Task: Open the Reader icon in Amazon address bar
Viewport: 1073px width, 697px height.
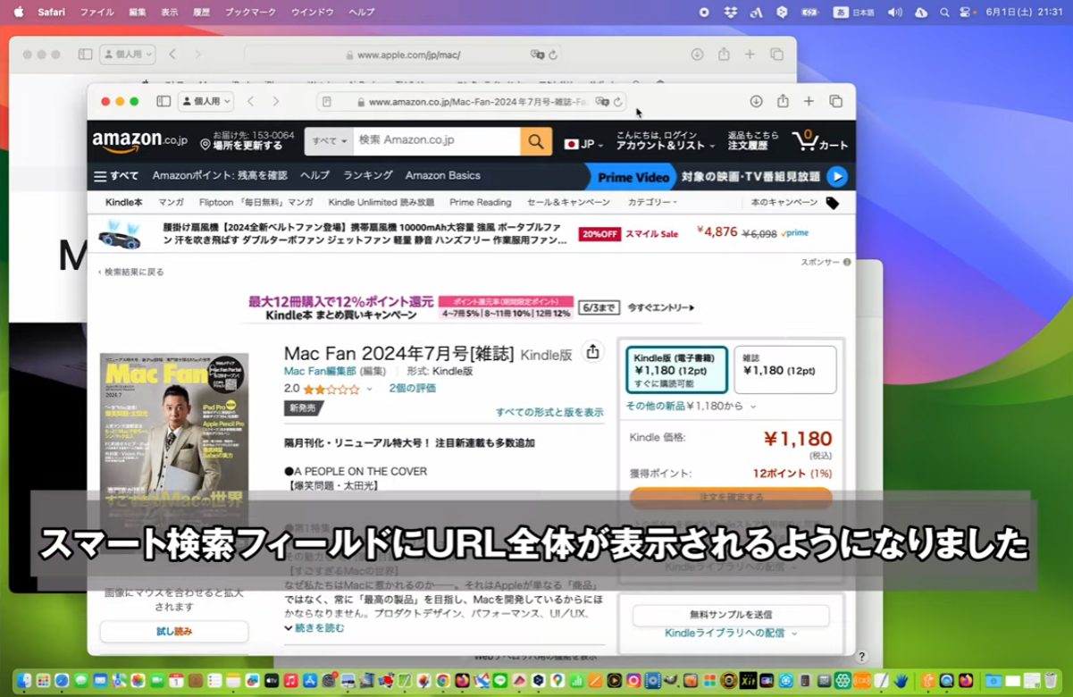Action: [x=327, y=102]
